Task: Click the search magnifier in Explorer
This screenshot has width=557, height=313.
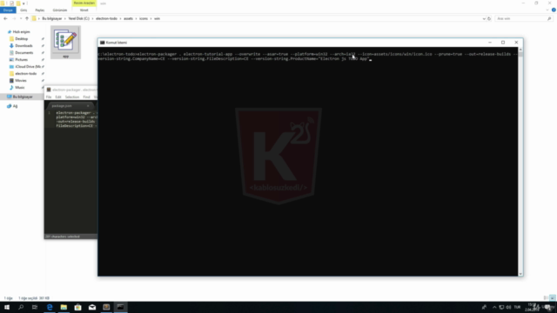Action: tap(549, 18)
